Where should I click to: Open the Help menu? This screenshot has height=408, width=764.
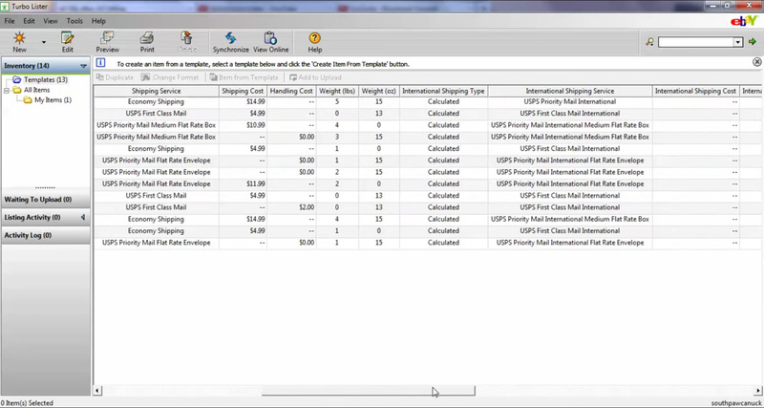click(x=98, y=21)
